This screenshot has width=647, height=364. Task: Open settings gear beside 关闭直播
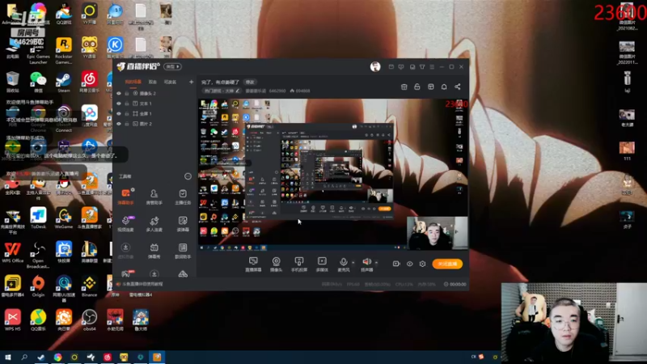tap(422, 264)
